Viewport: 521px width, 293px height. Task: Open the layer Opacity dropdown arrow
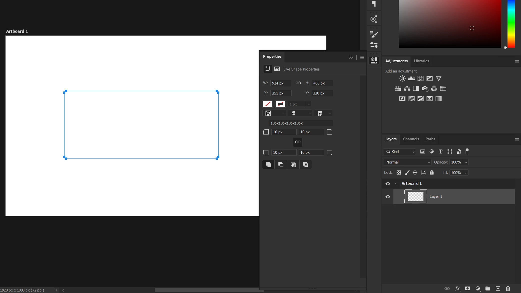pyautogui.click(x=466, y=162)
